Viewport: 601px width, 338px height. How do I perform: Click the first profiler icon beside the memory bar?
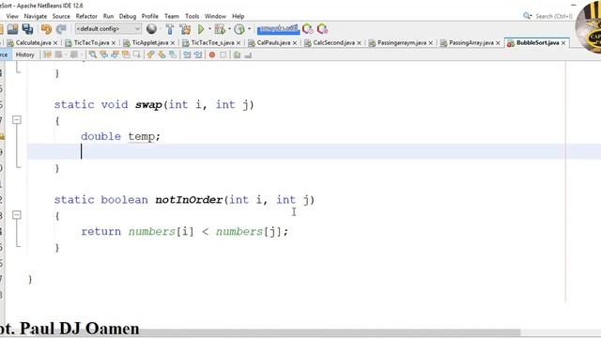coord(307,29)
